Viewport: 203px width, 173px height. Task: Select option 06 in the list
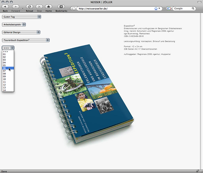point(5,68)
